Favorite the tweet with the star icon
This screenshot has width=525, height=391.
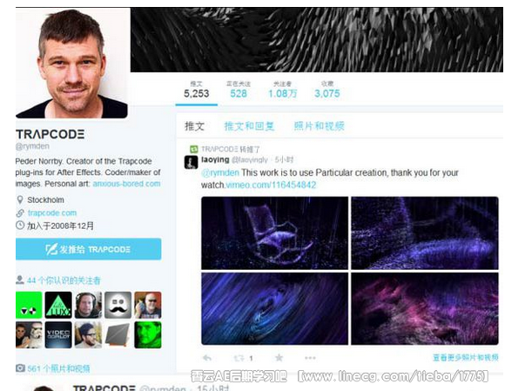click(279, 358)
